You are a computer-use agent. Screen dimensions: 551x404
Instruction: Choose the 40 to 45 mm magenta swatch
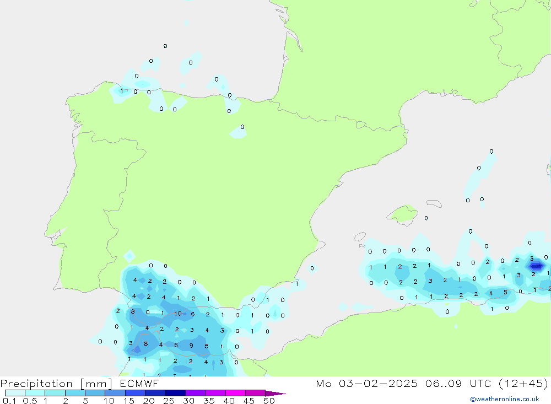pos(235,393)
